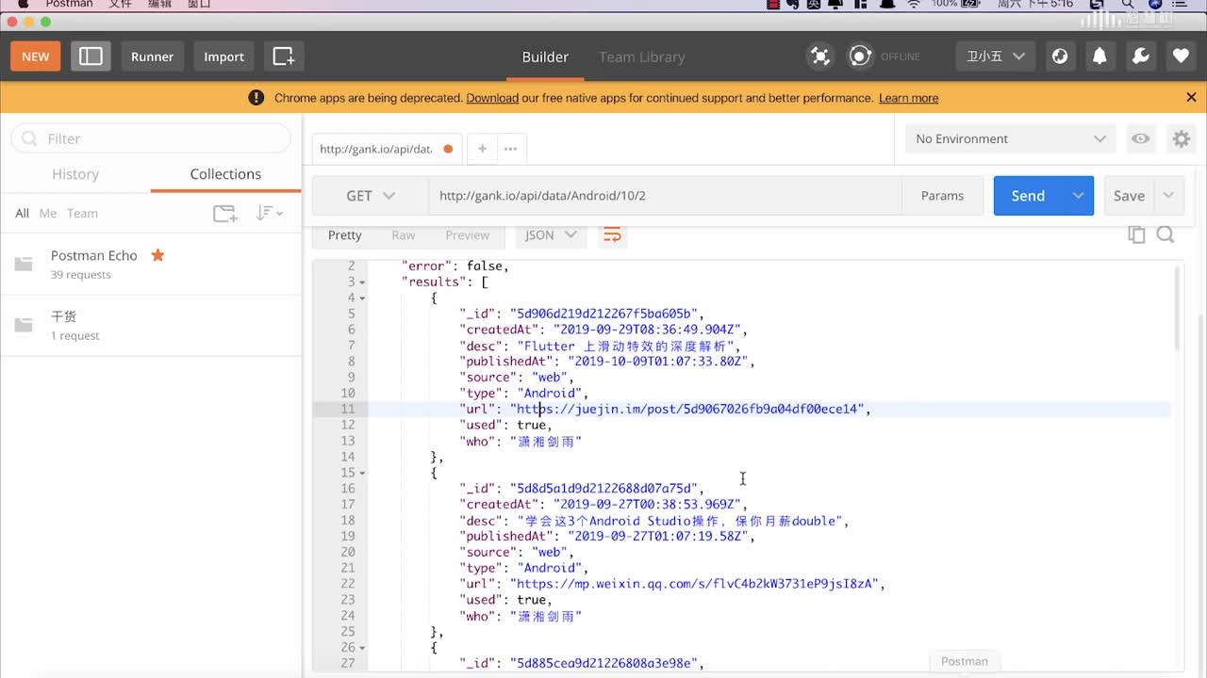This screenshot has height=678, width=1207.
Task: Open the Send options dropdown arrow
Action: coord(1078,196)
